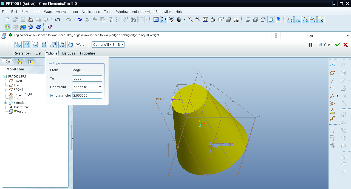
Task: Open the Undo history dropdown arrow
Action: 63,19
